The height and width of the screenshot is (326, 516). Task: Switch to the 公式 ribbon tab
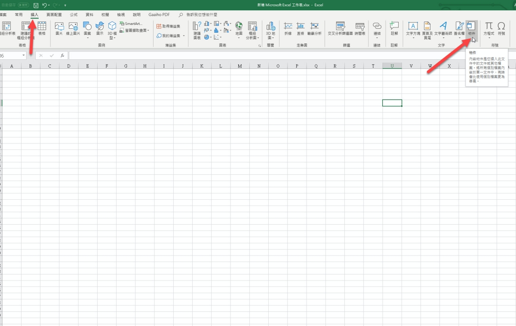click(74, 15)
